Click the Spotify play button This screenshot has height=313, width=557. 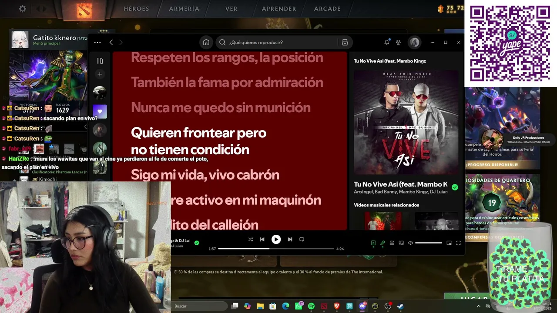[x=276, y=239]
